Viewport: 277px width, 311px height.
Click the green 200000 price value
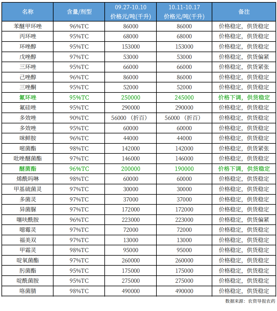(131, 169)
